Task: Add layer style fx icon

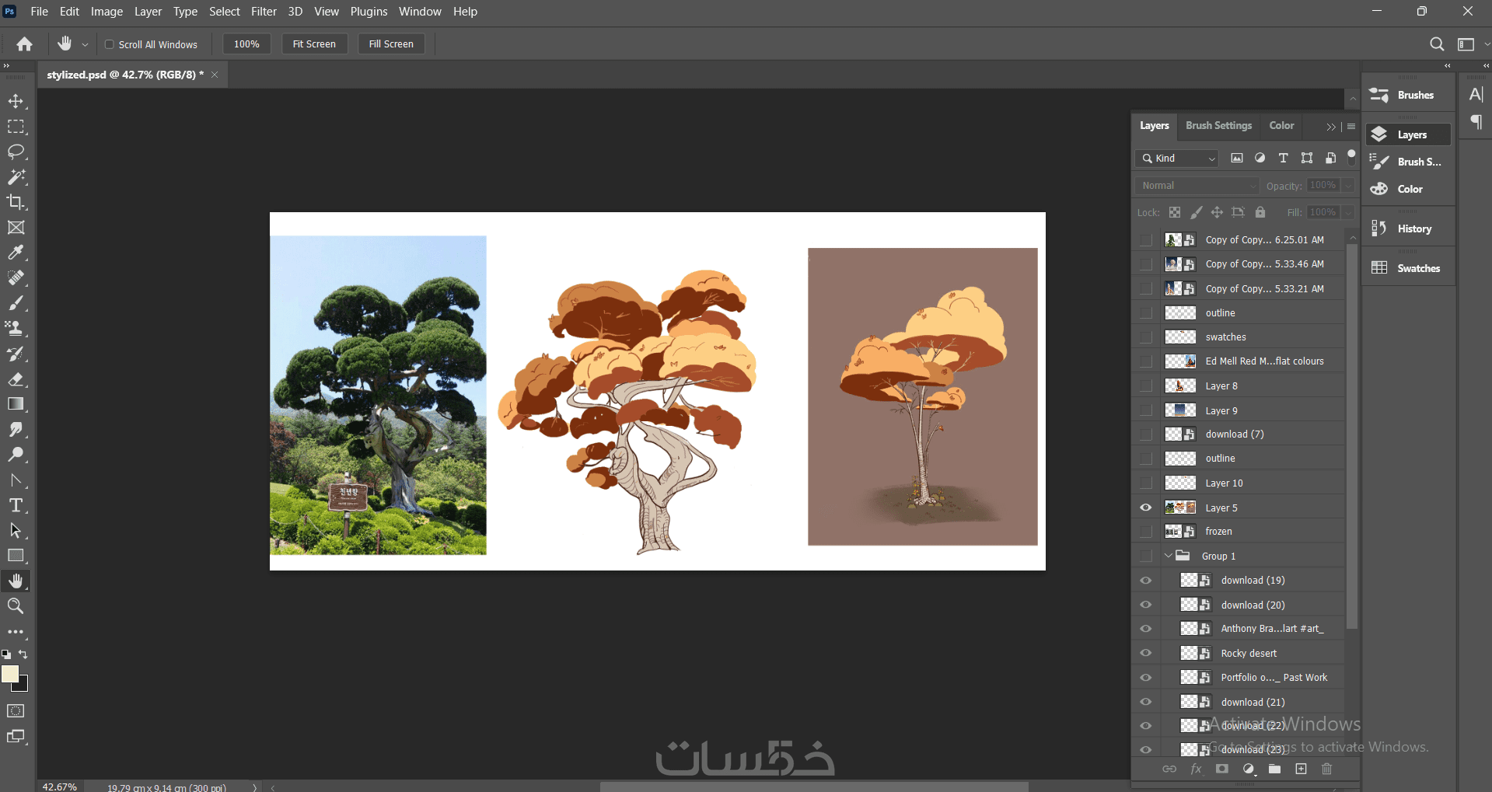Action: [x=1196, y=769]
